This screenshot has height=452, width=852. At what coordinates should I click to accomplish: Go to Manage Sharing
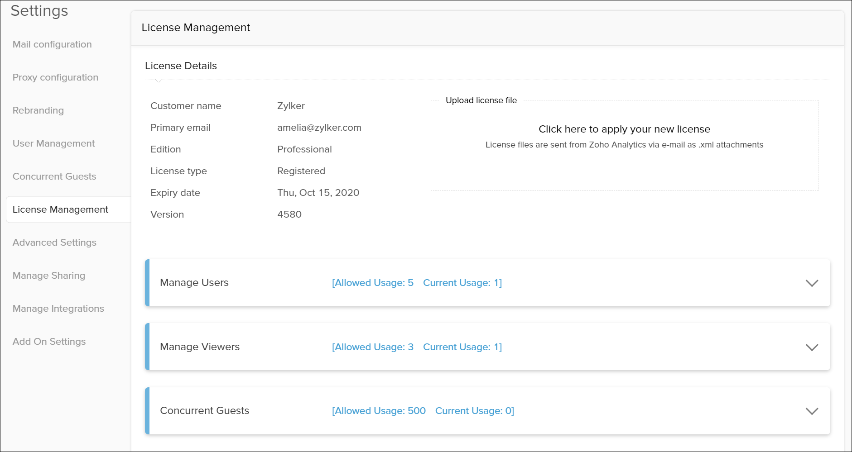tap(49, 276)
